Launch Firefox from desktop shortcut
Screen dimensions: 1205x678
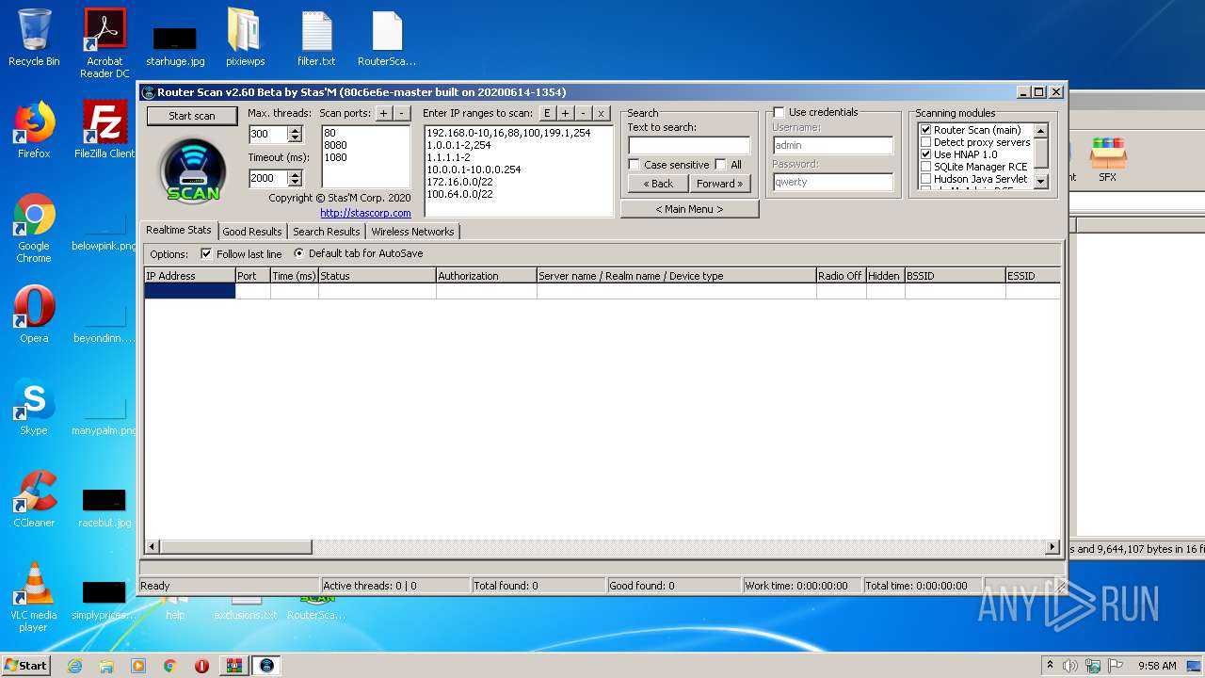34,130
